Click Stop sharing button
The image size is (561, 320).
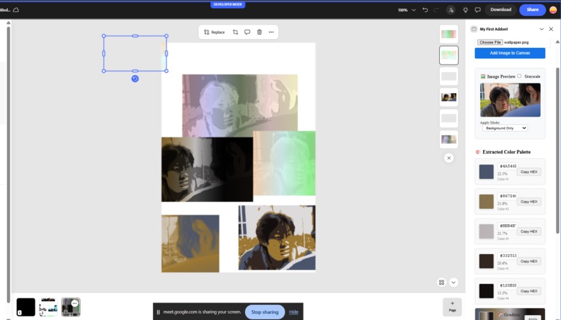click(264, 312)
